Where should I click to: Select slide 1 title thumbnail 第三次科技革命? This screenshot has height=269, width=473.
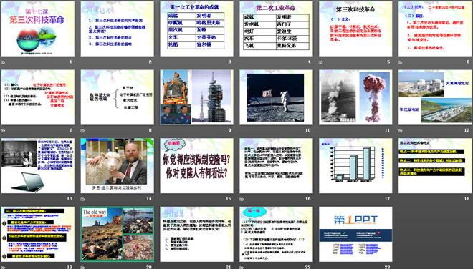(x=38, y=29)
